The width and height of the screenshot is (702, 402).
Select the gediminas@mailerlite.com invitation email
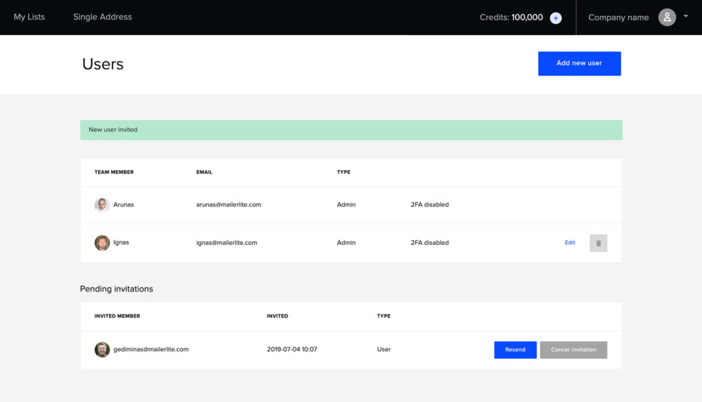tap(151, 349)
